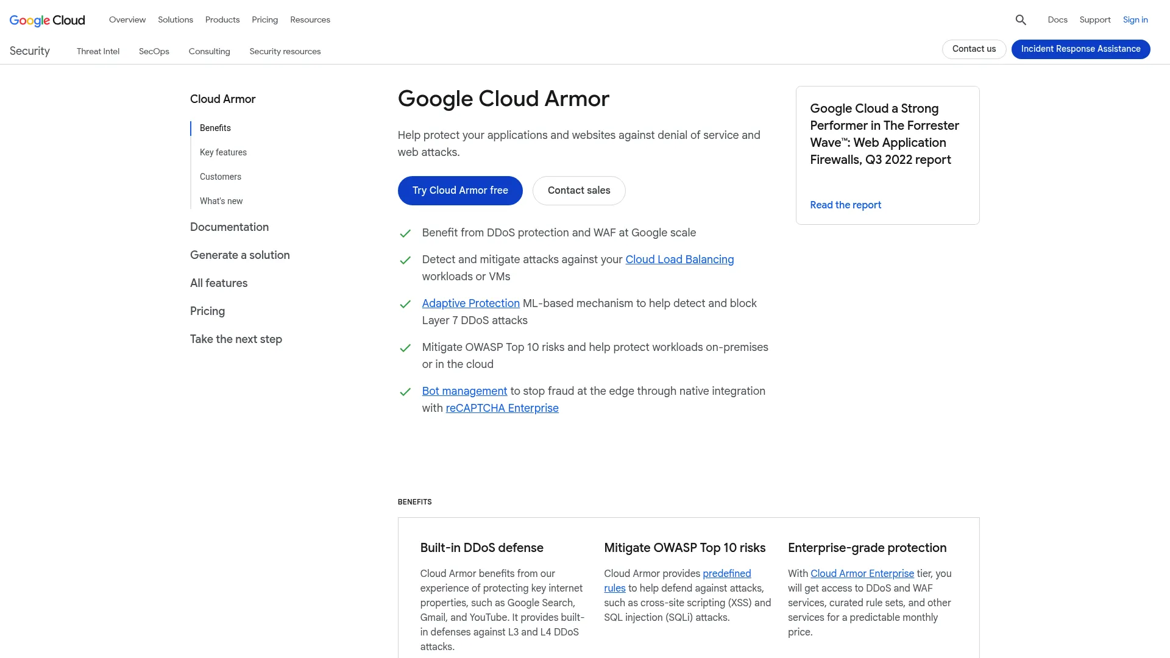Viewport: 1170px width, 658px height.
Task: Click checkmark beside Mitigate OWASP Top 10
Action: [x=405, y=348]
